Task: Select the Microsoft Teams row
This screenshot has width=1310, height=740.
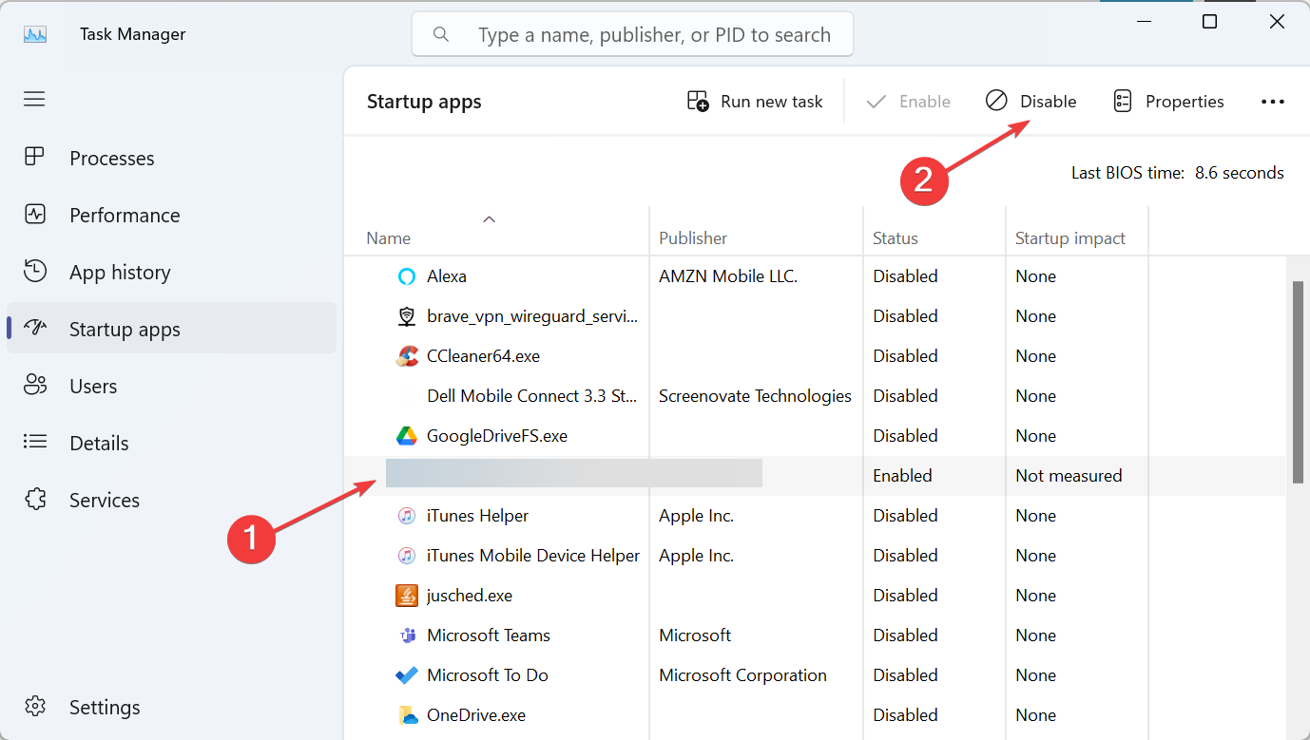Action: pyautogui.click(x=488, y=636)
